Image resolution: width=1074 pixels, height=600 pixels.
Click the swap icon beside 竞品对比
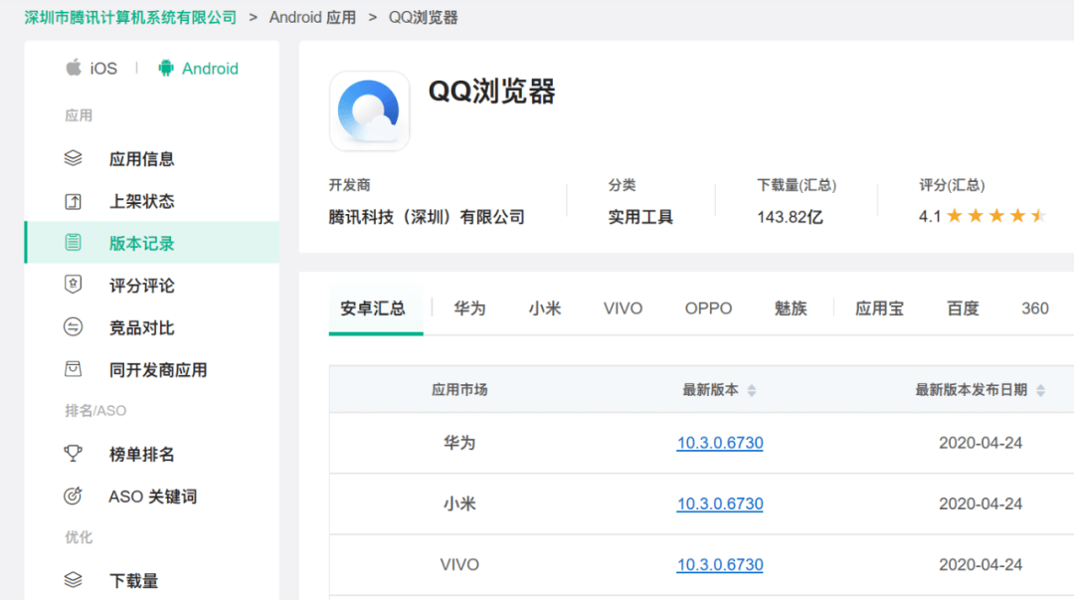click(x=74, y=327)
